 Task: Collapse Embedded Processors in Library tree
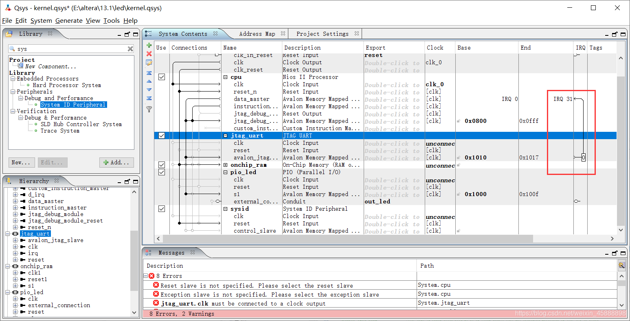point(13,79)
